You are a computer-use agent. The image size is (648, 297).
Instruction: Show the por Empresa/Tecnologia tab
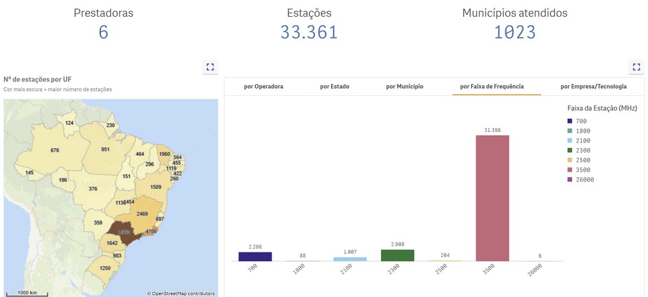tap(593, 86)
